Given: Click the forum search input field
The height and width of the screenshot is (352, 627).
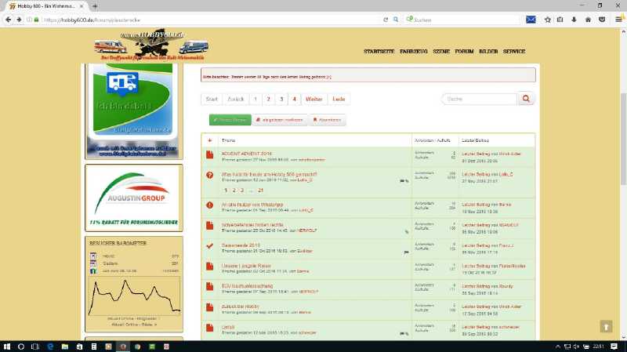Looking at the screenshot, I should point(478,99).
